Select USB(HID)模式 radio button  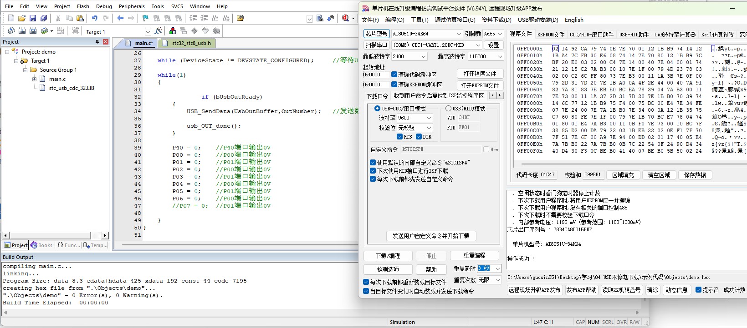pos(448,109)
